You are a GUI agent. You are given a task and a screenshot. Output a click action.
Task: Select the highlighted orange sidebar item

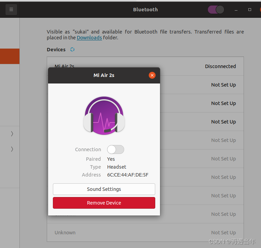coord(10,56)
